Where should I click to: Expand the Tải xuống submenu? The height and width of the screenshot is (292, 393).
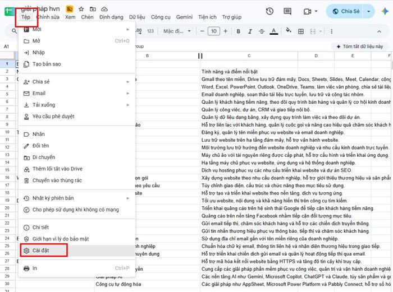pyautogui.click(x=77, y=105)
